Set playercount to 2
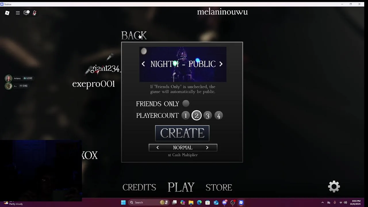 197,116
